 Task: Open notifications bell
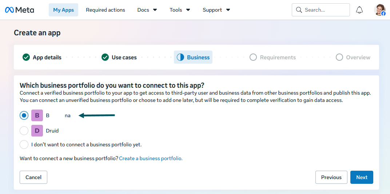[x=359, y=10]
